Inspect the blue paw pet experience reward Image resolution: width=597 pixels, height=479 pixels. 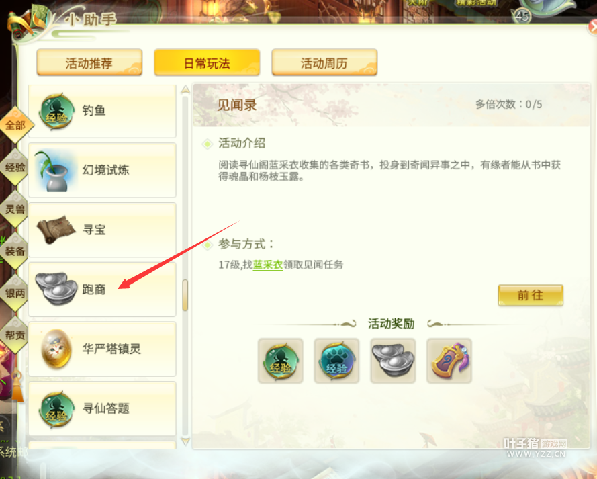point(336,361)
